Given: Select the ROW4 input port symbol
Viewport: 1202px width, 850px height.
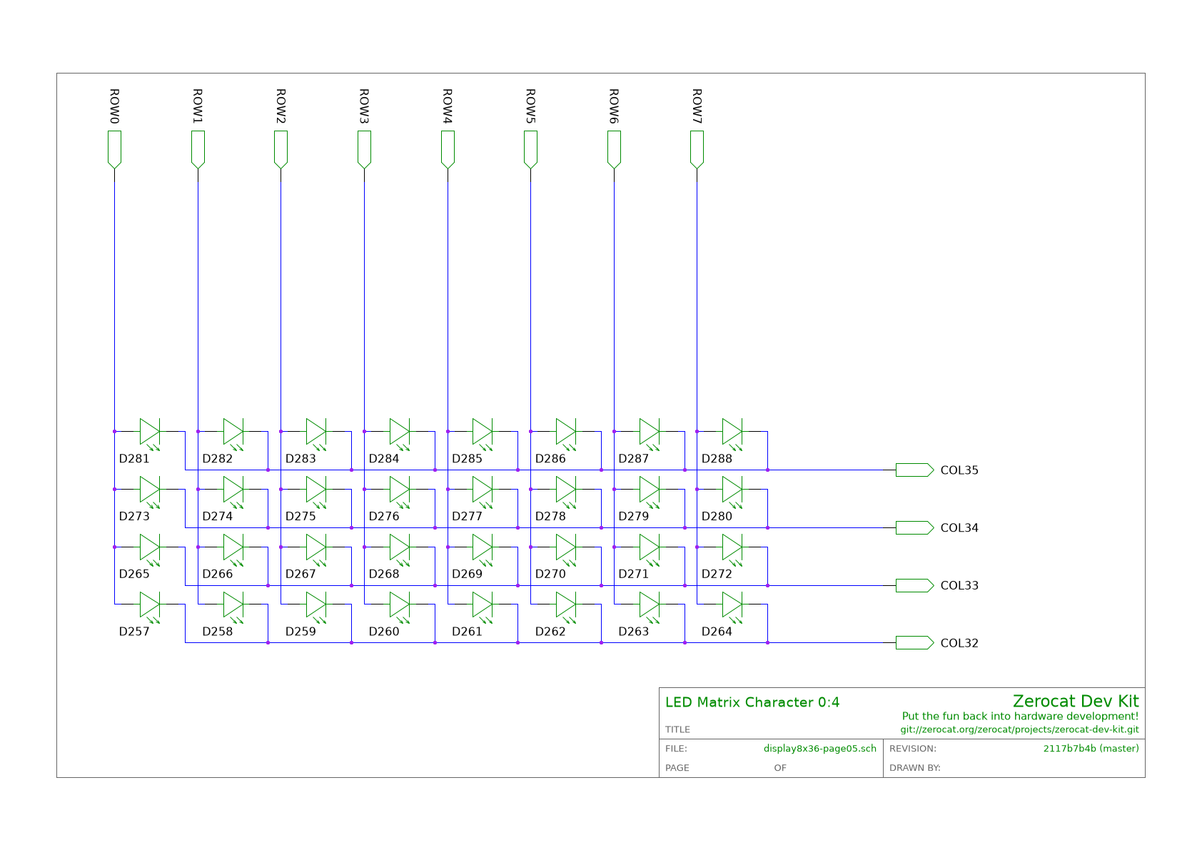Looking at the screenshot, I should 448,150.
